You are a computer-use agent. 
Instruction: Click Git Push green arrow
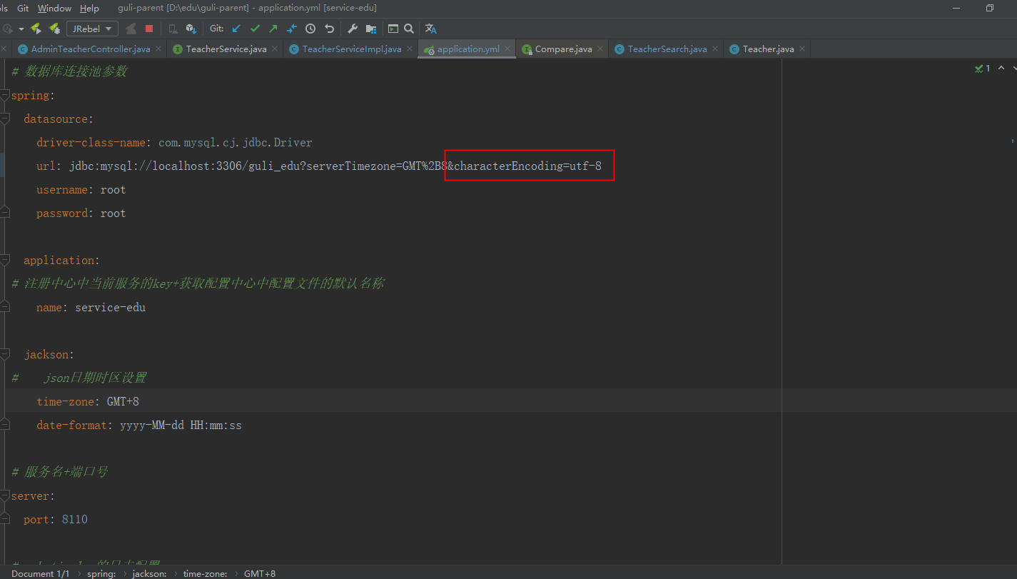(x=273, y=29)
